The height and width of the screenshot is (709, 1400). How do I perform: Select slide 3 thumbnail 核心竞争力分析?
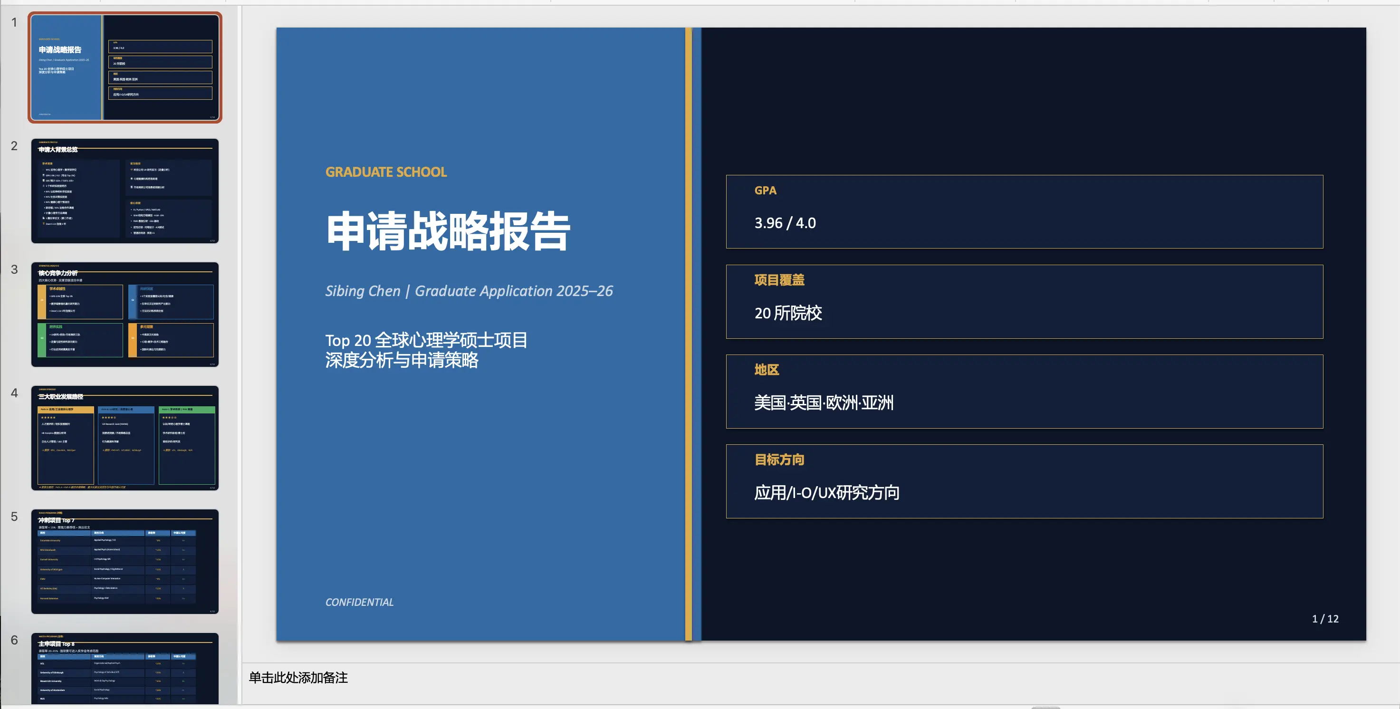point(125,314)
